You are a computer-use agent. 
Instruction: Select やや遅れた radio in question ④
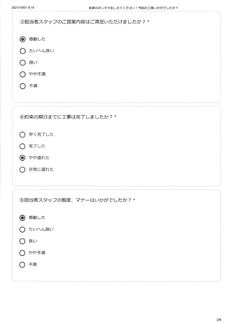(x=22, y=158)
